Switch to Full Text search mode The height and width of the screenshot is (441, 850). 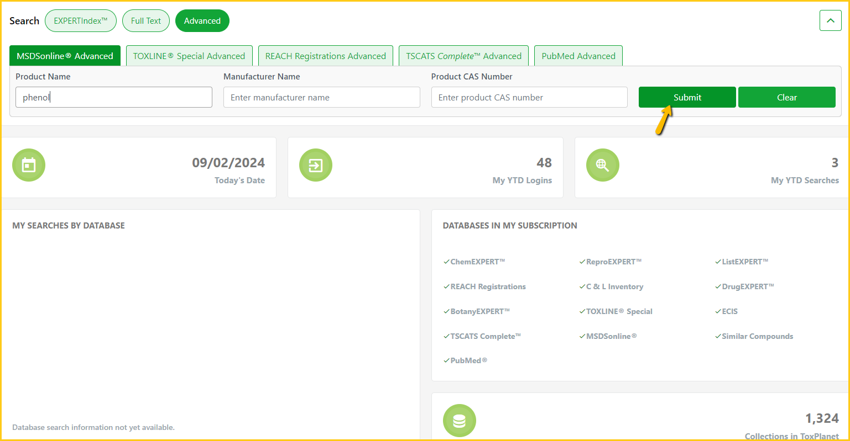click(146, 21)
